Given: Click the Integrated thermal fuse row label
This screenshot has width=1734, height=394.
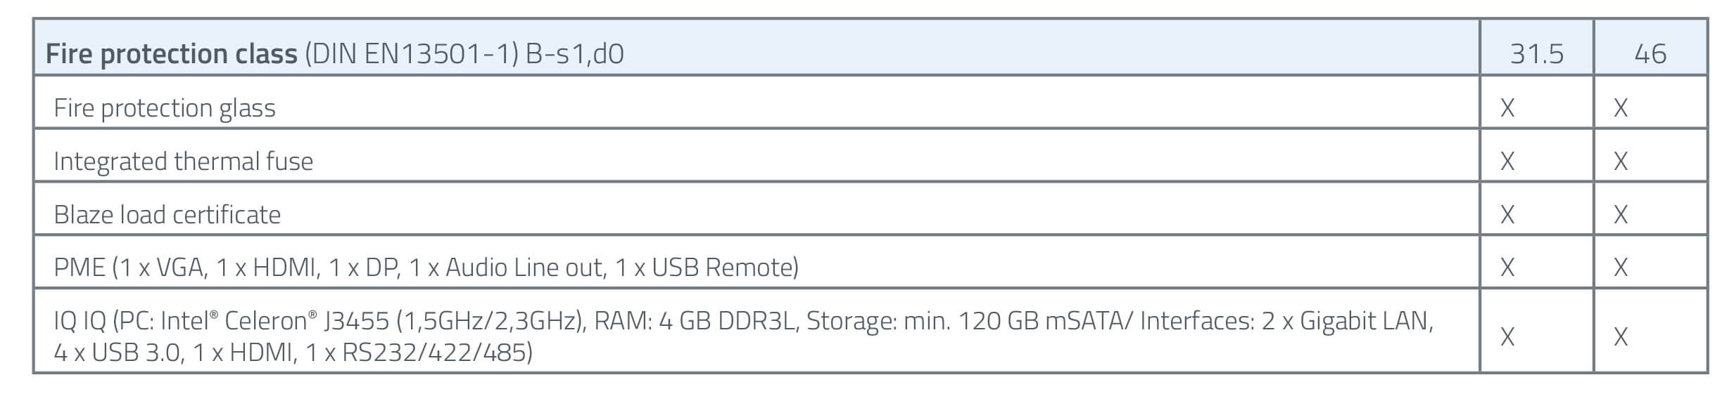Looking at the screenshot, I should click(x=183, y=162).
